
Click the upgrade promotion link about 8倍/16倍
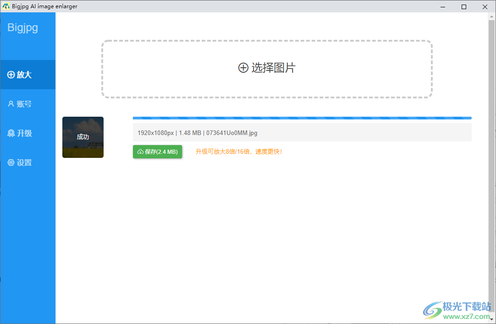pos(239,151)
